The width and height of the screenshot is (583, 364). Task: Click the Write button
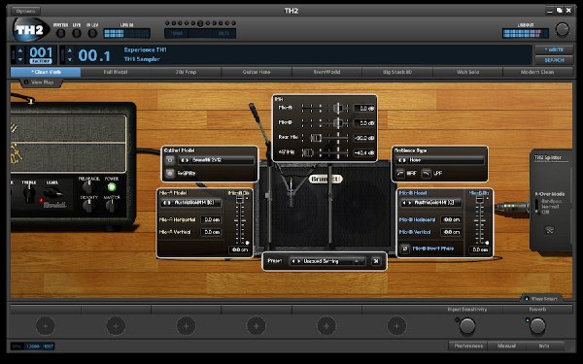pyautogui.click(x=554, y=50)
